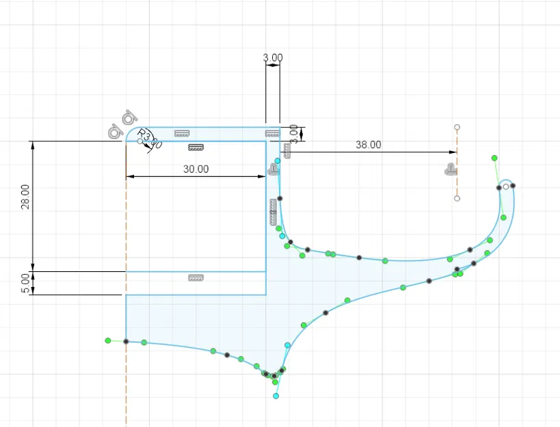The height and width of the screenshot is (427, 560).
Task: Select bottom endpoint of right dashed construction line
Action: (457, 198)
